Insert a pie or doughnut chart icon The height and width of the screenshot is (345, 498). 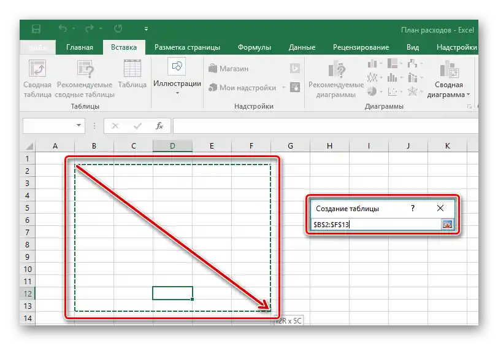(372, 91)
